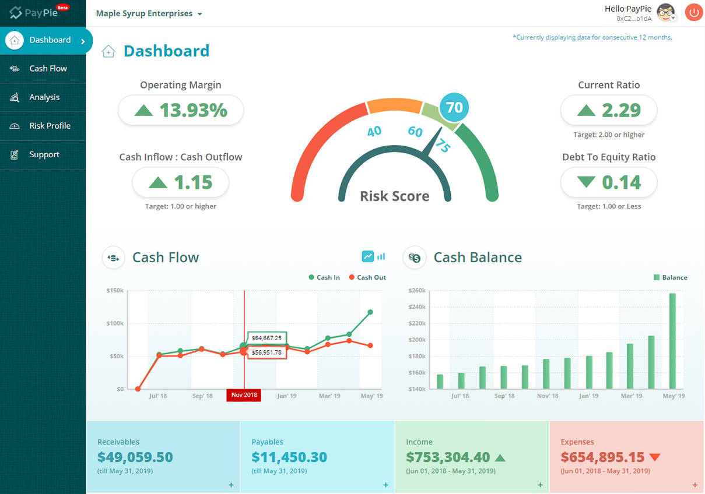Expand the Receivables card with its plus button
This screenshot has height=494, width=705.
[231, 485]
